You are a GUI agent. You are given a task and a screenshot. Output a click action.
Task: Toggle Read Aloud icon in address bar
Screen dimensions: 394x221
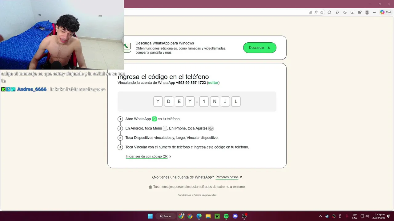(316, 12)
